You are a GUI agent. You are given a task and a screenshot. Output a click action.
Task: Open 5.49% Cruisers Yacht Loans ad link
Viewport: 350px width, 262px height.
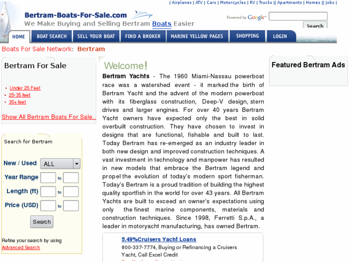[159, 239]
